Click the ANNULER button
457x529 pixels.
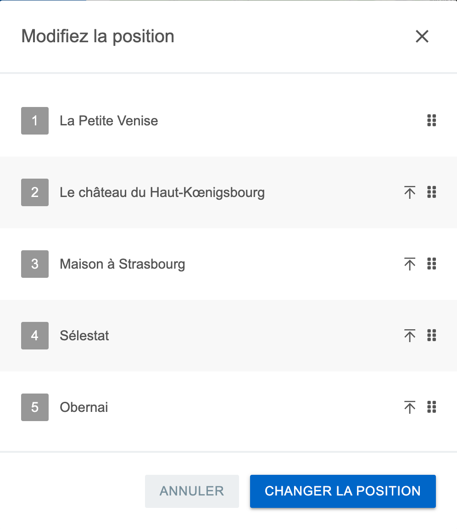pyautogui.click(x=192, y=491)
